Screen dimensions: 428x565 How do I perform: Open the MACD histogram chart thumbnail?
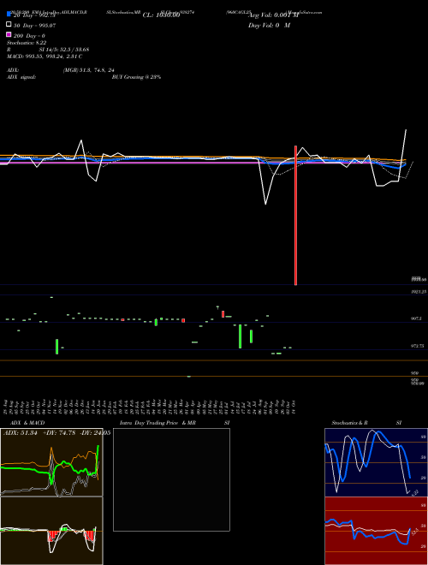click(51, 531)
